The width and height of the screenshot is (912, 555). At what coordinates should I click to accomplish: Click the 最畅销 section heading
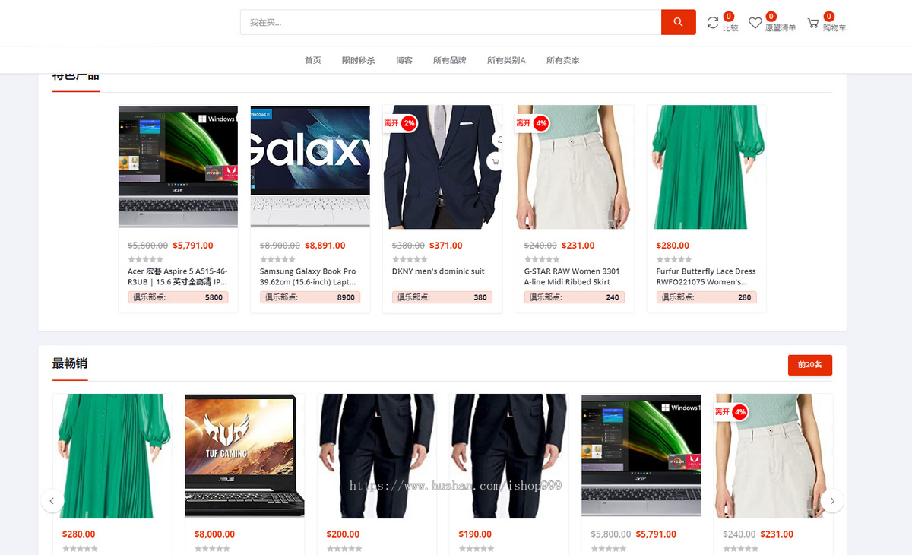[x=70, y=363]
